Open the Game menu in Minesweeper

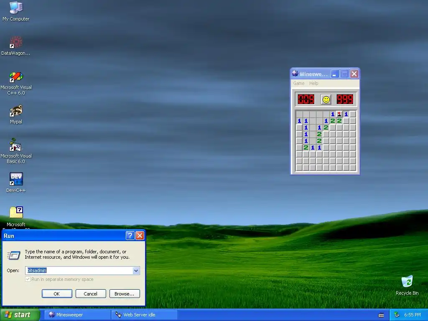click(298, 83)
